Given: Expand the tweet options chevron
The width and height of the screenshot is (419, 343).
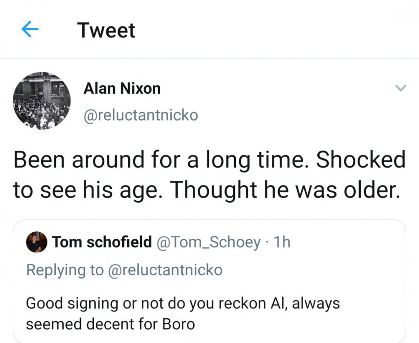Looking at the screenshot, I should (400, 88).
